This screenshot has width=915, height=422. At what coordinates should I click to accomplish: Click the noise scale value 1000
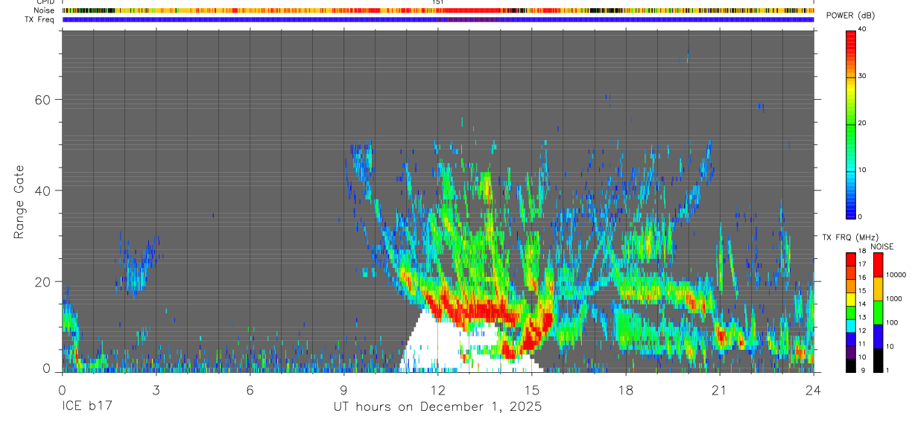896,298
